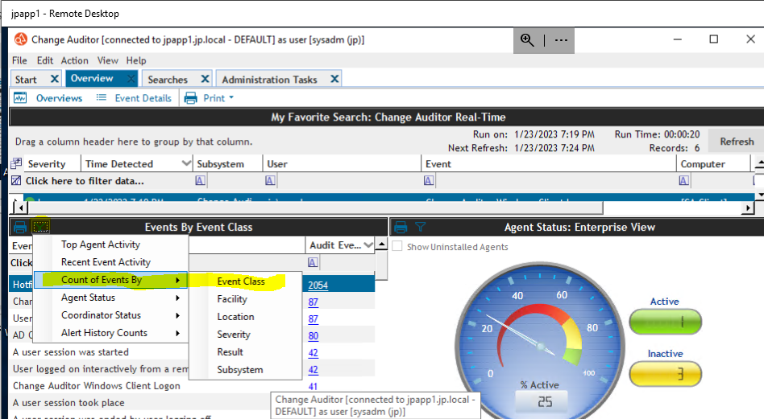Screen dimensions: 764x419
Task: Open the 2054 audit events link
Action: pos(318,285)
